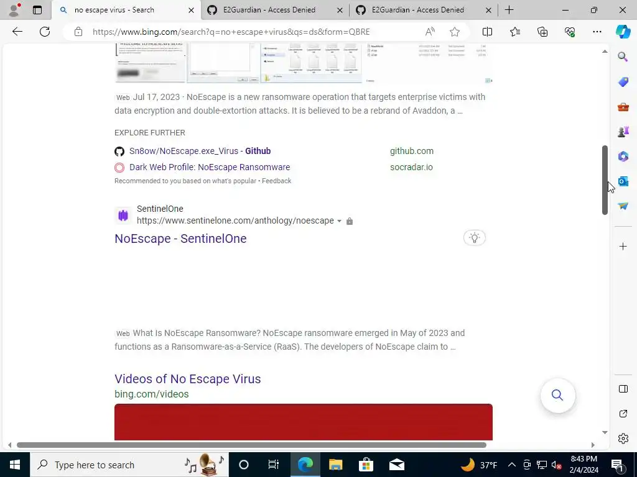Screen dimensions: 637x477
Task: Open NoEscape - SentinelOne result
Action: [180, 238]
